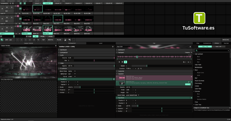Reset the Clip Transform with R button

(x=191, y=98)
